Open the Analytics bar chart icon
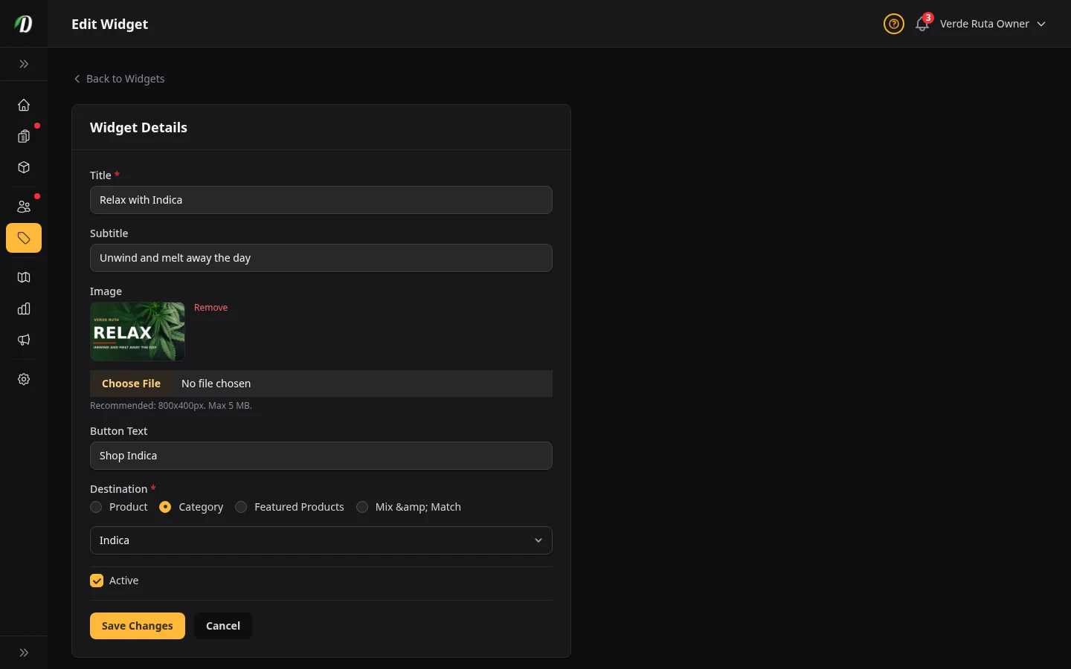Screen dimensions: 1071x669 pyautogui.click(x=24, y=308)
